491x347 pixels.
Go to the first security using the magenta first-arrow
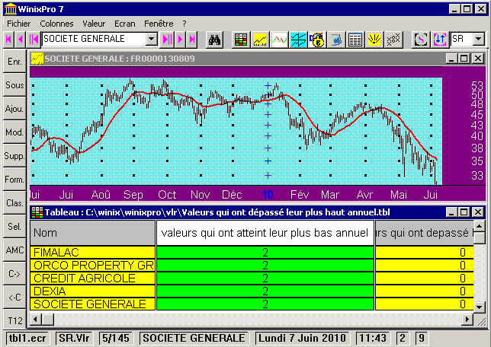click(9, 40)
